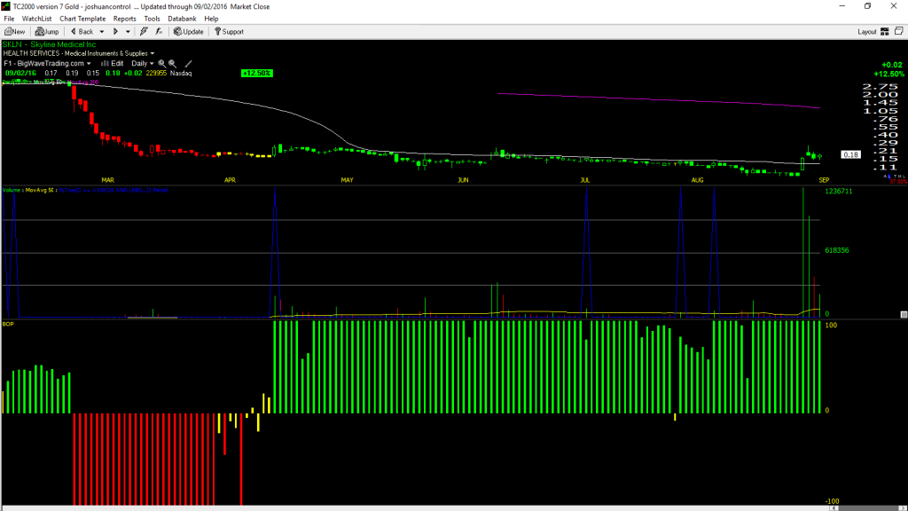This screenshot has height=511, width=908.
Task: Click the 618356 volume scale value
Action: [837, 250]
